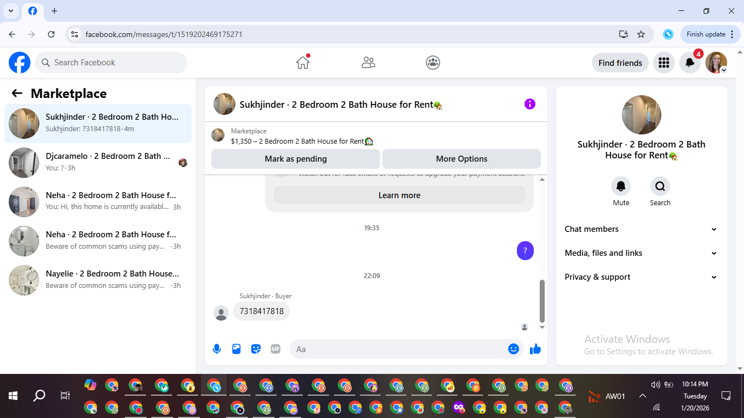This screenshot has width=744, height=418.
Task: Open the Groups icon in top navigation
Action: [x=433, y=63]
